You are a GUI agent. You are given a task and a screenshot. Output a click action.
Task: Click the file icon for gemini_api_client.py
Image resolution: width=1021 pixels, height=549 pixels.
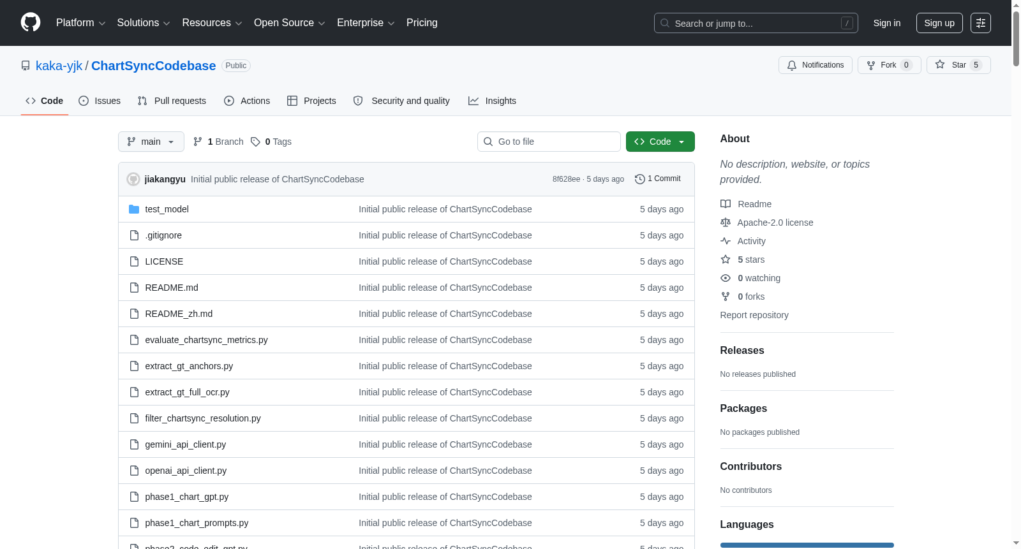pyautogui.click(x=134, y=444)
